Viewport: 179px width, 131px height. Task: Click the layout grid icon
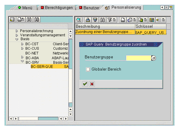[152, 20]
